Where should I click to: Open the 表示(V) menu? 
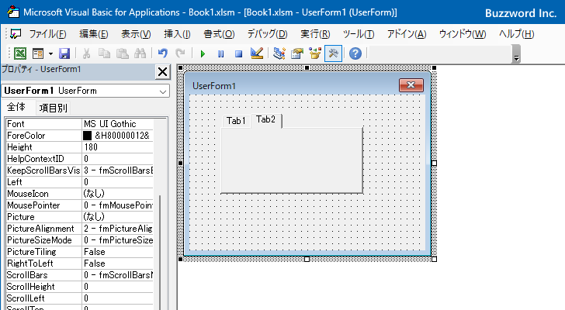click(x=136, y=34)
